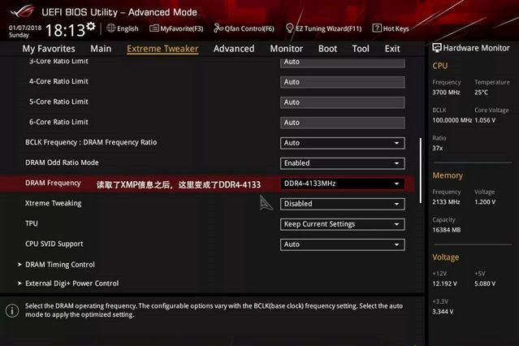Click the Qfan Control fan icon
This screenshot has height=346, width=519.
[218, 28]
